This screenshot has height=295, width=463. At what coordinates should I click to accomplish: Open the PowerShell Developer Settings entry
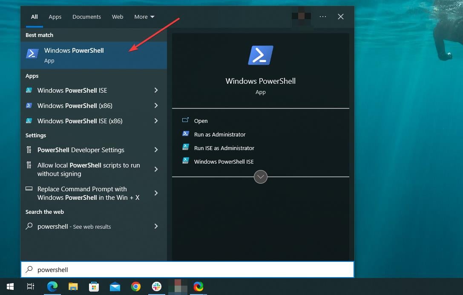pyautogui.click(x=94, y=150)
